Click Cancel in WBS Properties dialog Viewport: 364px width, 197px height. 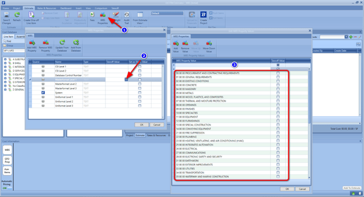[x=156, y=125]
